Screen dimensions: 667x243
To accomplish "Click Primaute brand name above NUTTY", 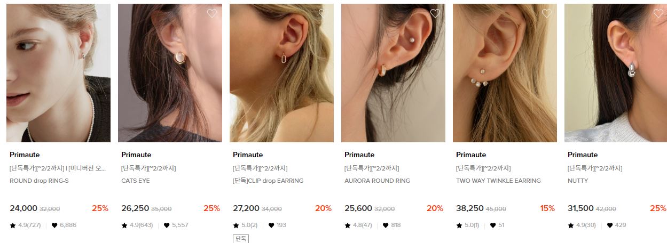I will coord(583,155).
